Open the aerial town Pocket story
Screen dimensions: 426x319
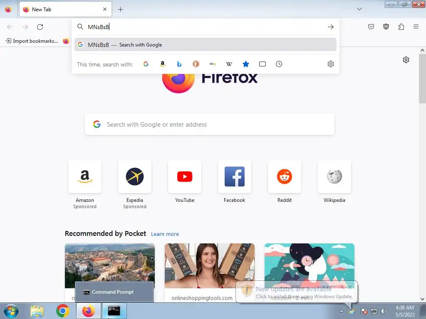point(110,266)
